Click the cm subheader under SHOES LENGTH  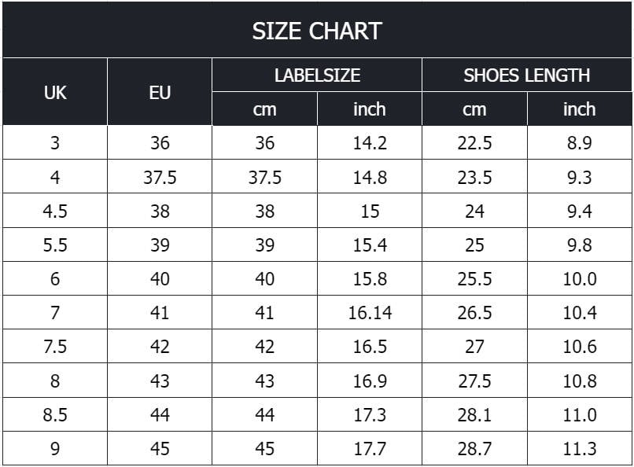click(475, 109)
